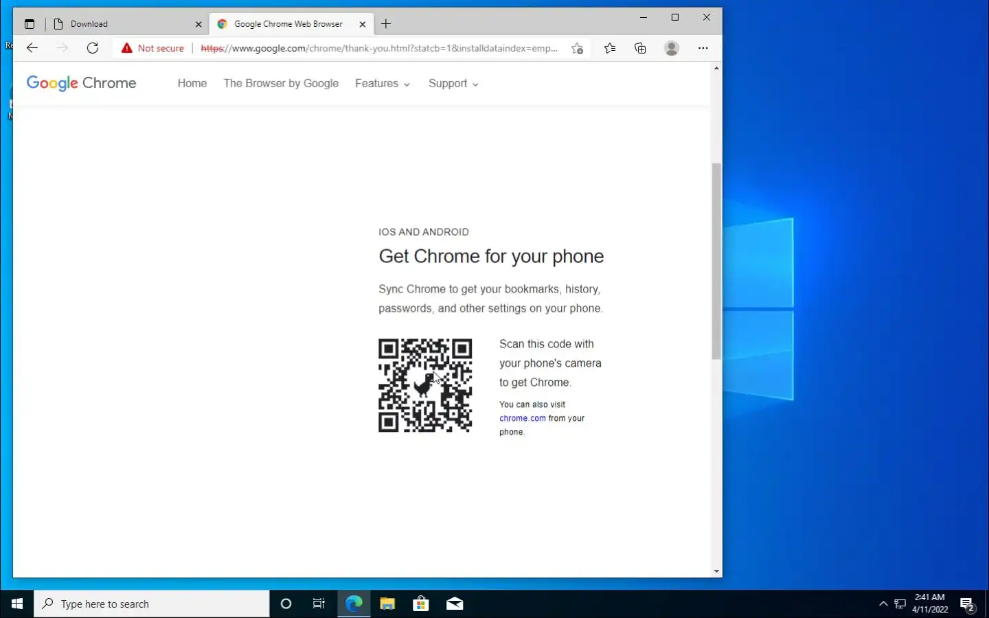Close the Google Chrome Web Browser tab

pyautogui.click(x=363, y=24)
